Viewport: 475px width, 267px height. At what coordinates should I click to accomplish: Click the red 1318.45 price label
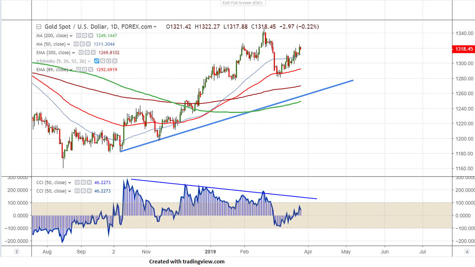coord(463,49)
